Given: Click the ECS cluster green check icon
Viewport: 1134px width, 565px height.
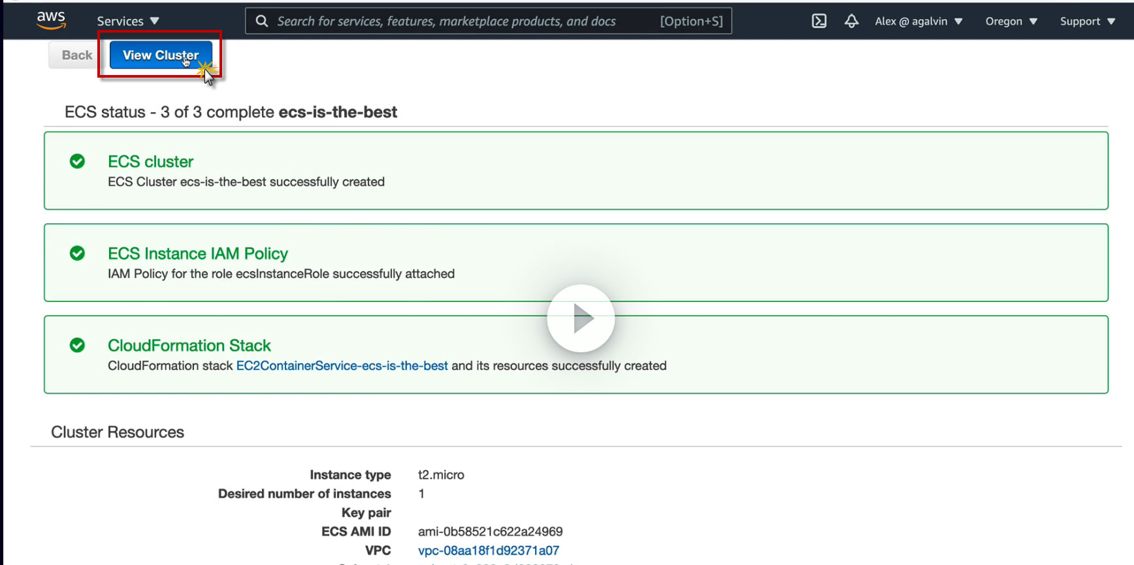Looking at the screenshot, I should coord(77,161).
